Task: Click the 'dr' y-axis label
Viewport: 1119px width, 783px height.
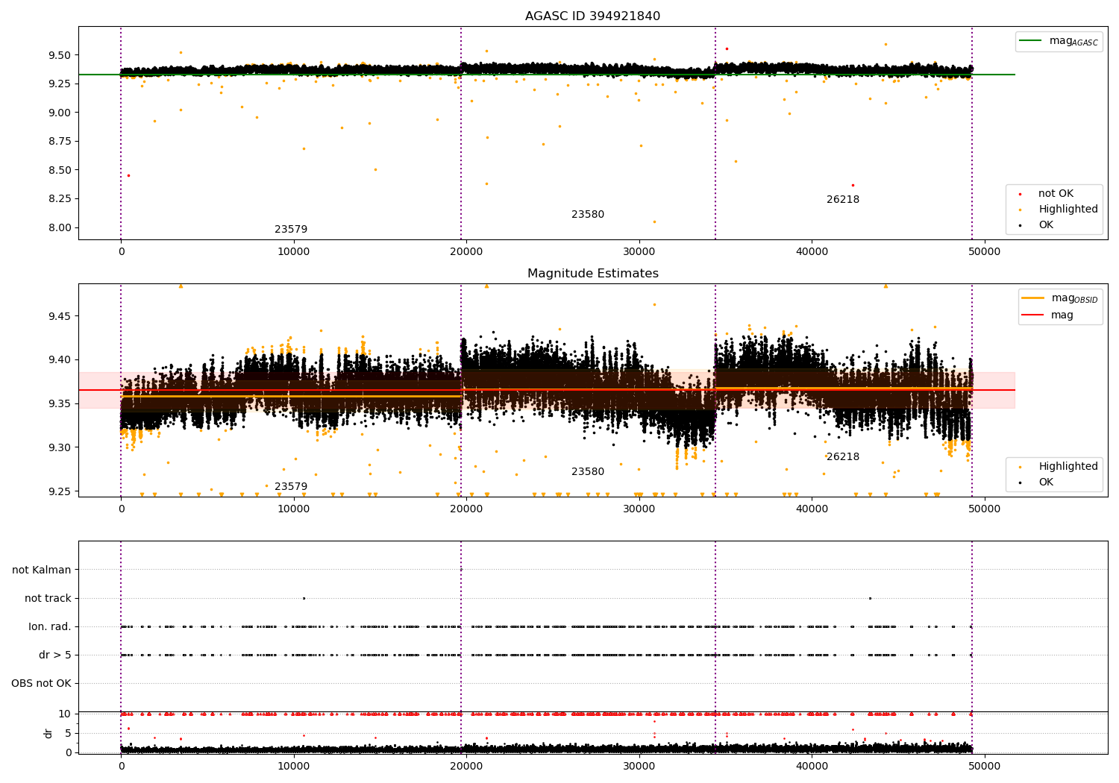Action: click(48, 733)
